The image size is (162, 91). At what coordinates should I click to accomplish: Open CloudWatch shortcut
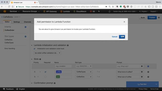pyautogui.click(x=80, y=11)
